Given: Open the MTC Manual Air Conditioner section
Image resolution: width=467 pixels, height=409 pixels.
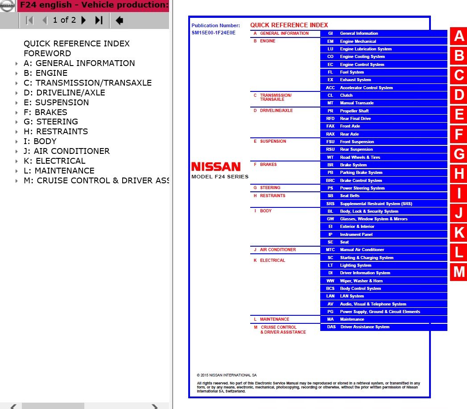Looking at the screenshot, I should tap(384, 250).
